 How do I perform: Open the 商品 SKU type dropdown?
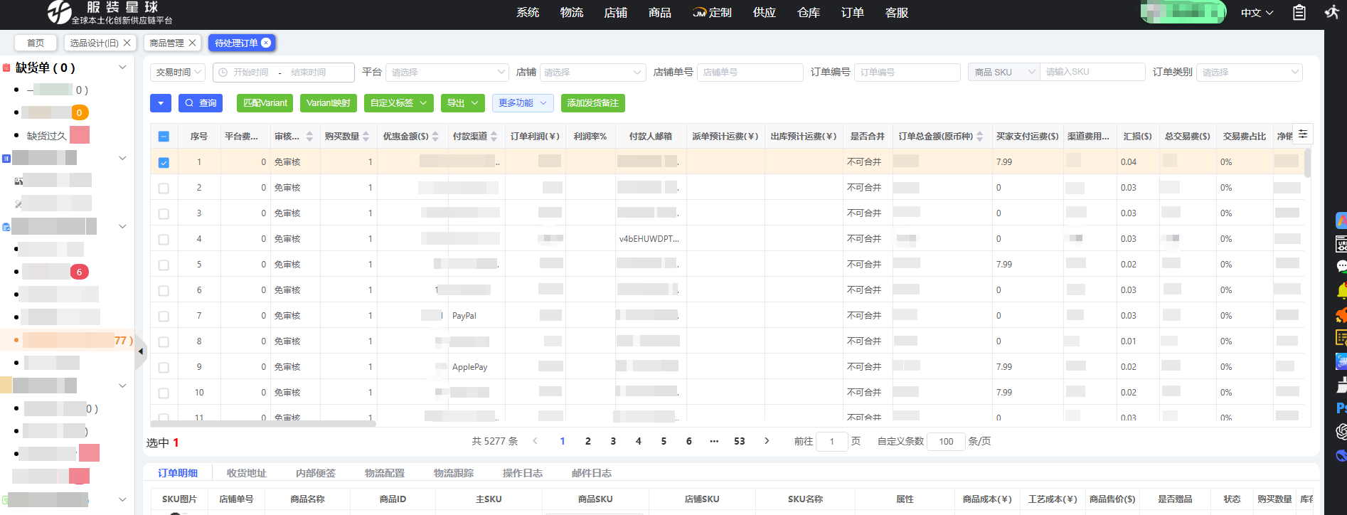1003,72
